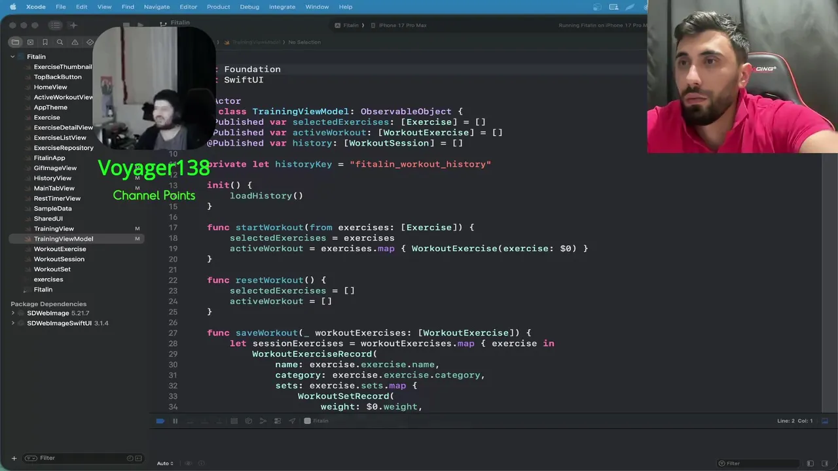Viewport: 838px width, 471px height.
Task: Open the Test navigator diamond icon
Action: (x=90, y=42)
